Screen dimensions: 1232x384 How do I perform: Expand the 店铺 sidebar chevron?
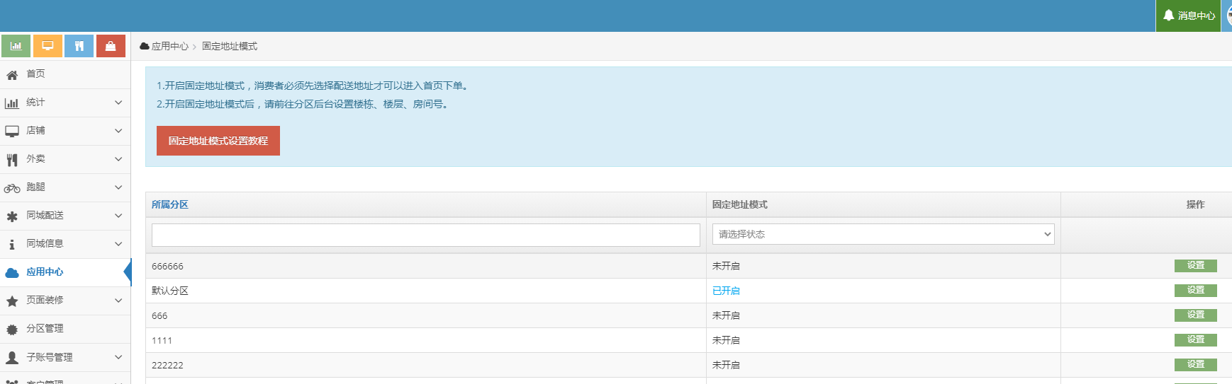tap(118, 131)
